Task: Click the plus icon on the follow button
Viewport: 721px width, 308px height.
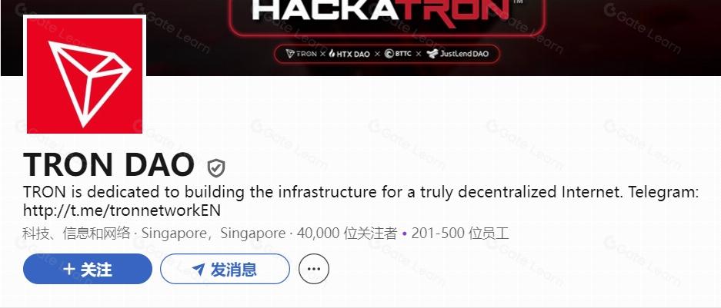Action: click(69, 269)
